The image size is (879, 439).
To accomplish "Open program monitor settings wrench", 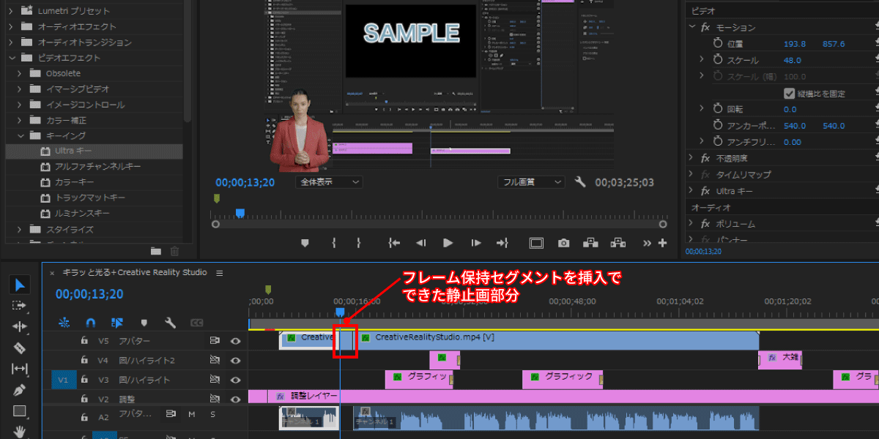I will pyautogui.click(x=581, y=182).
